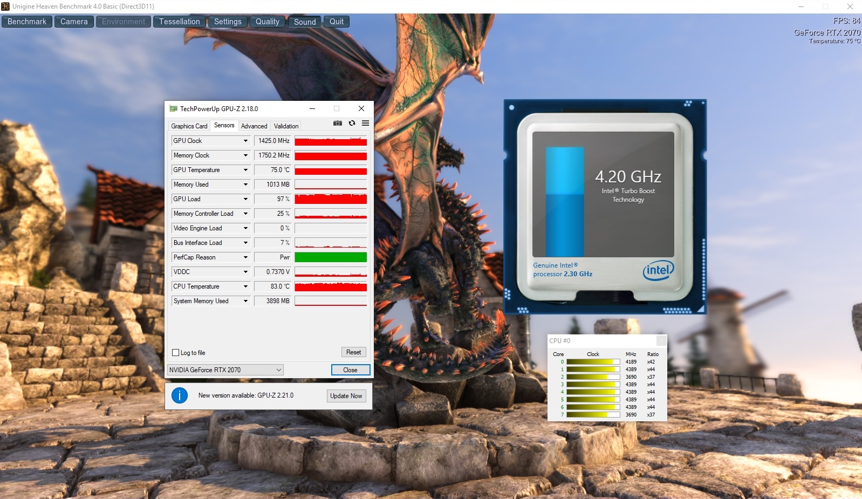The image size is (862, 499).
Task: Select the Sensors tab
Action: [224, 125]
